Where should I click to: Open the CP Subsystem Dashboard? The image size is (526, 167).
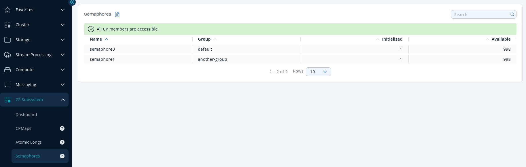(x=26, y=115)
